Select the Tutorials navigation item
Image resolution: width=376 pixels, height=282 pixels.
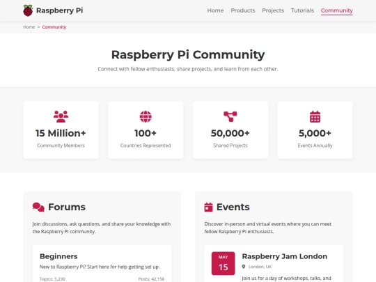pos(302,10)
